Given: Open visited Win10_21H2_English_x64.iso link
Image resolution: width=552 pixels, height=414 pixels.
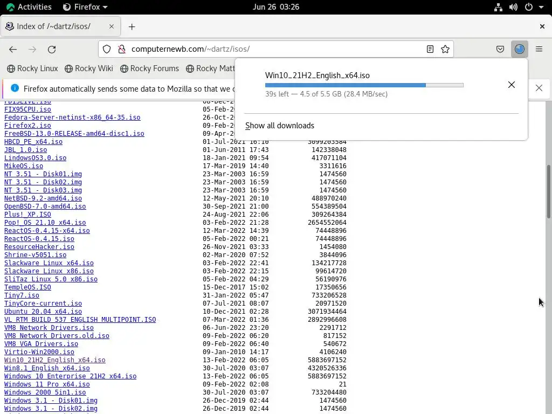Looking at the screenshot, I should 54,361.
